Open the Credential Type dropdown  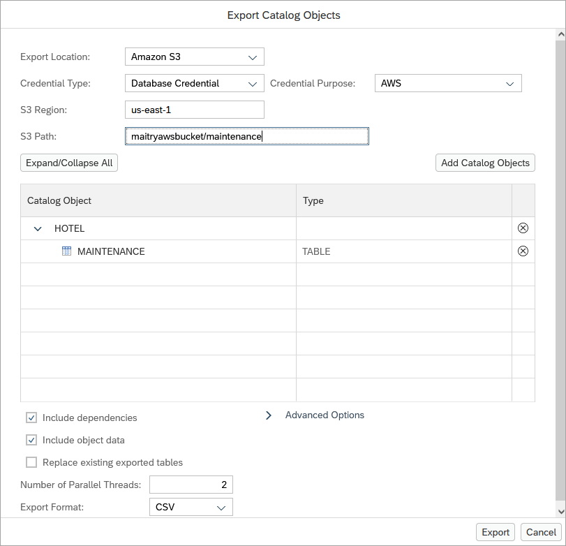(x=195, y=83)
